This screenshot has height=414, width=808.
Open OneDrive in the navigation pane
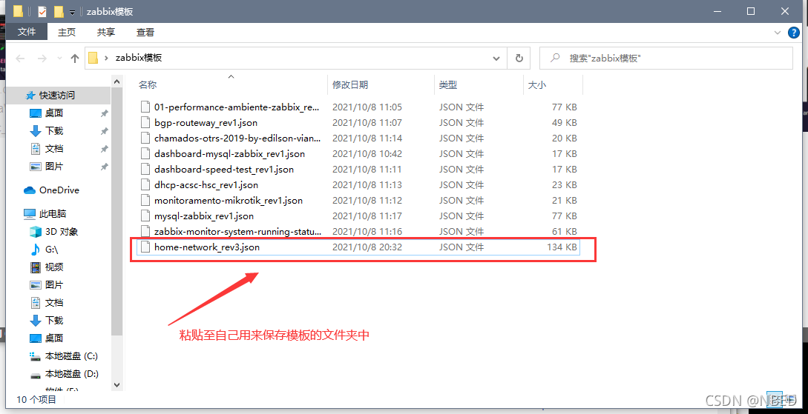[x=59, y=190]
